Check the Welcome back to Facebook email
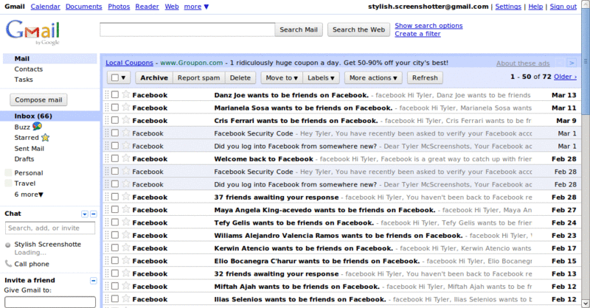590x308 pixels. coord(115,158)
